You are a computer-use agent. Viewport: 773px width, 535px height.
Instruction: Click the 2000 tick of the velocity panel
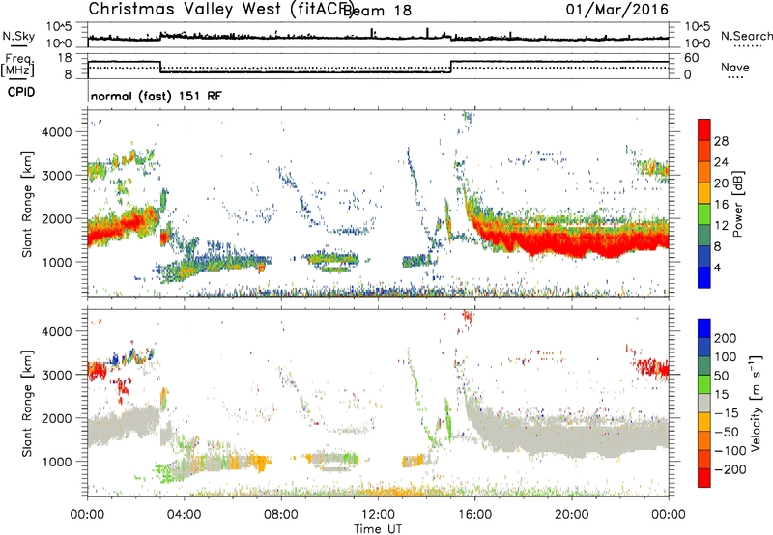(x=56, y=418)
